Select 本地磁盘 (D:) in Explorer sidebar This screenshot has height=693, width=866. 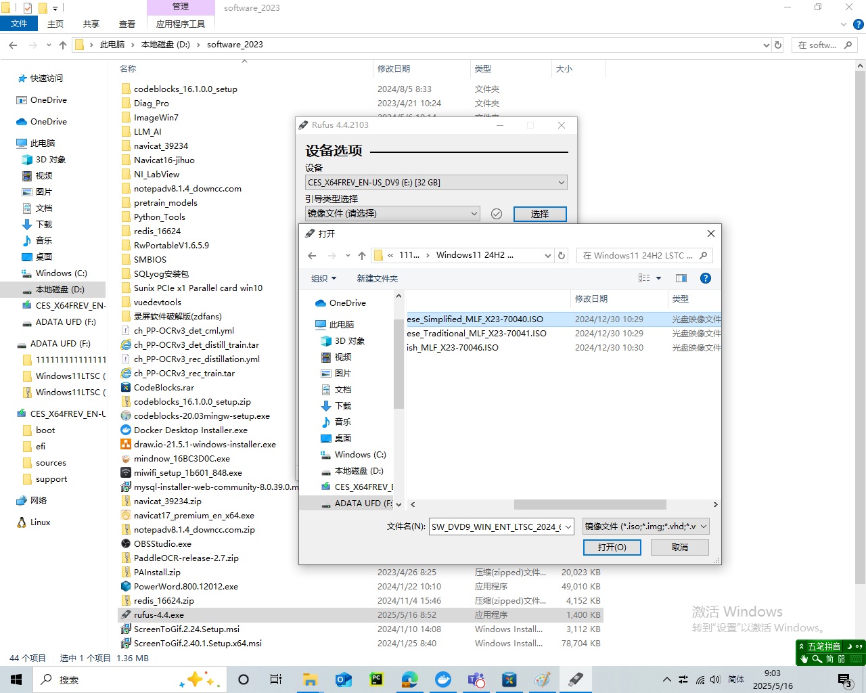60,290
